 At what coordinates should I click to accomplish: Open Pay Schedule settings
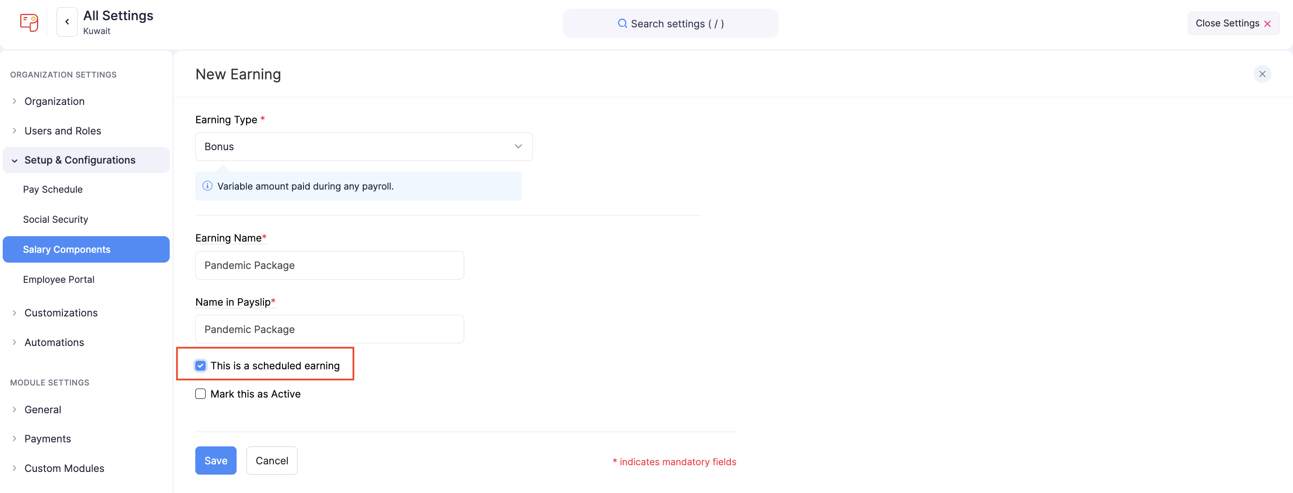(x=53, y=190)
